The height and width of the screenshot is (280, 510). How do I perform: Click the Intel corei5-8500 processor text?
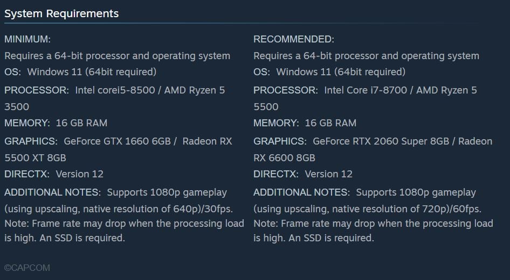[115, 90]
